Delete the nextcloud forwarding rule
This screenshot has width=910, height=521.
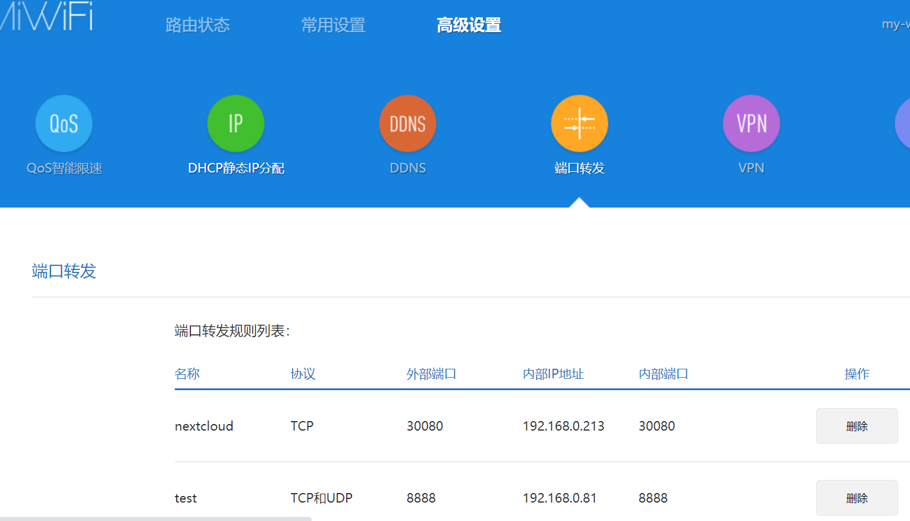coord(856,425)
